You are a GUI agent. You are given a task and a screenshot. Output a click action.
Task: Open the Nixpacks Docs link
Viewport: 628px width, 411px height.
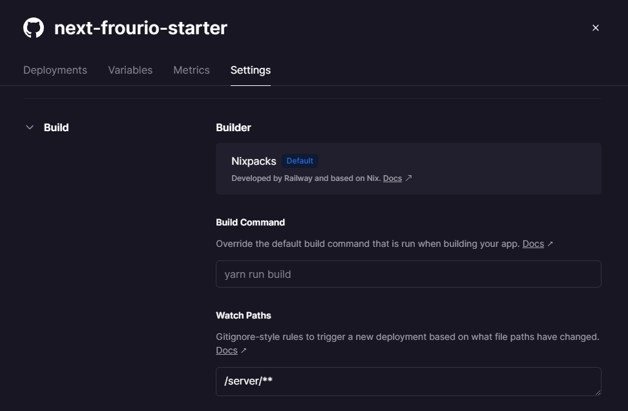[393, 178]
